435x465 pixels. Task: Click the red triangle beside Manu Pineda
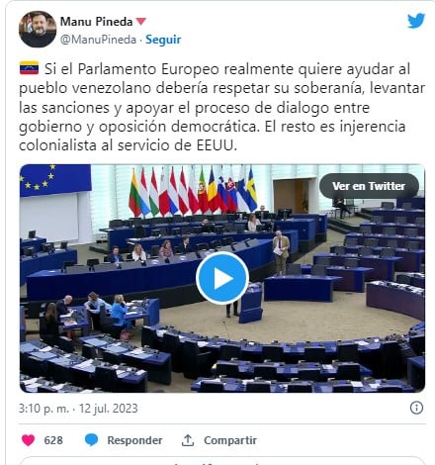pyautogui.click(x=141, y=21)
